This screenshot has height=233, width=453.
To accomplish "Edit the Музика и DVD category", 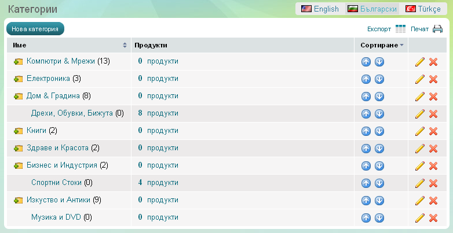I will (421, 218).
